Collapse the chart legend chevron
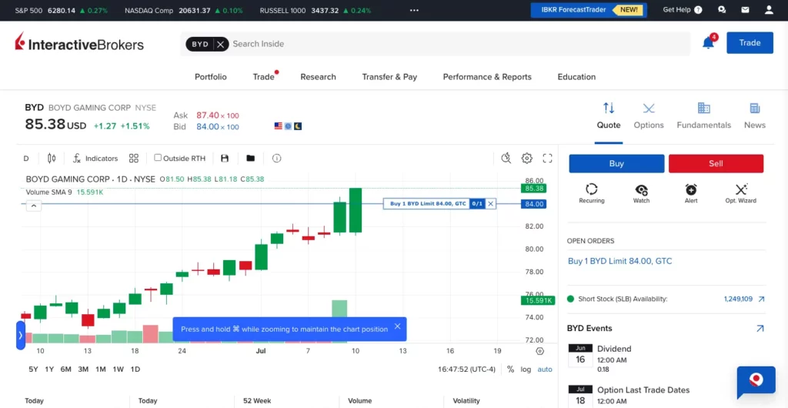This screenshot has height=408, width=788. [34, 206]
